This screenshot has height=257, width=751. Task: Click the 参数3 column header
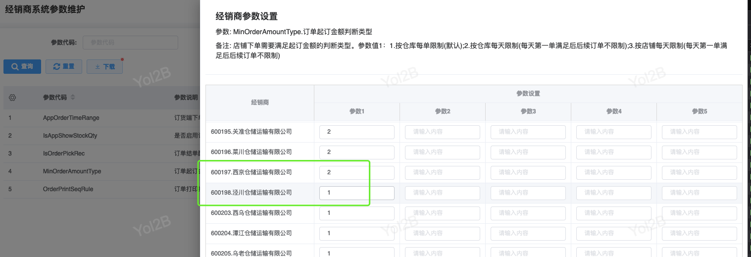pyautogui.click(x=528, y=111)
